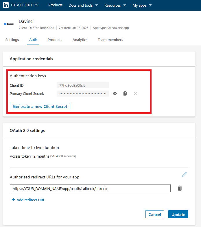Screen dimensions: 201x227
Task: Reveal the Primary Client Secret with eye icon
Action: (x=115, y=93)
